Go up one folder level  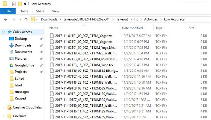click(26, 19)
